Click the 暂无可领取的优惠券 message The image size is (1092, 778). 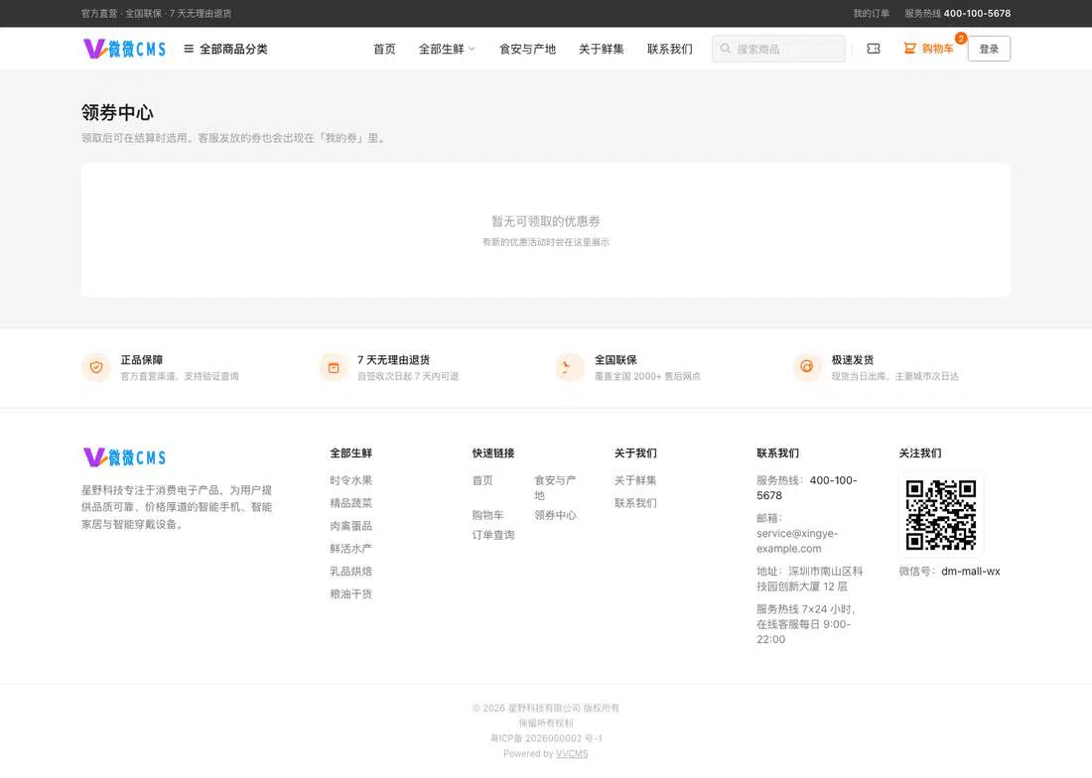[545, 221]
